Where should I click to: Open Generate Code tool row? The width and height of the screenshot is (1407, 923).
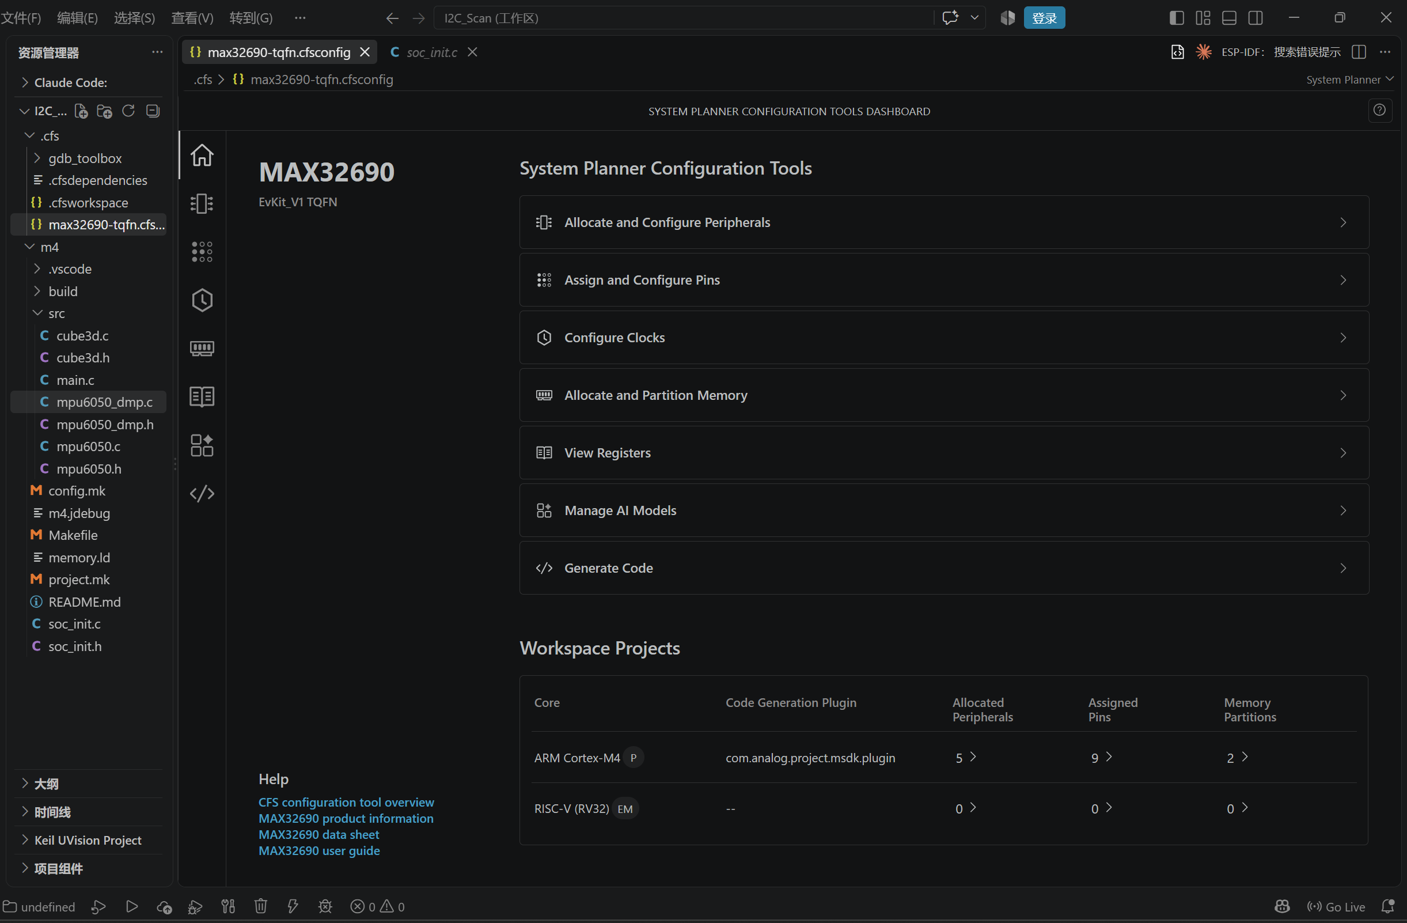click(x=943, y=568)
